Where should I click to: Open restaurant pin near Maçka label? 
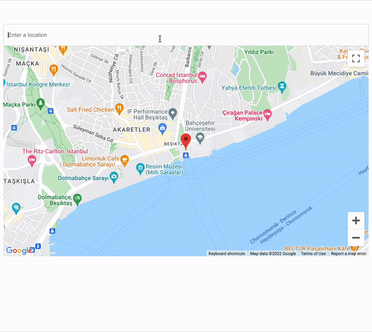tap(54, 70)
